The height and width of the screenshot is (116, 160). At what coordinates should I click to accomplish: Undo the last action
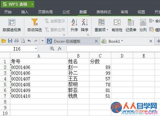29,41
